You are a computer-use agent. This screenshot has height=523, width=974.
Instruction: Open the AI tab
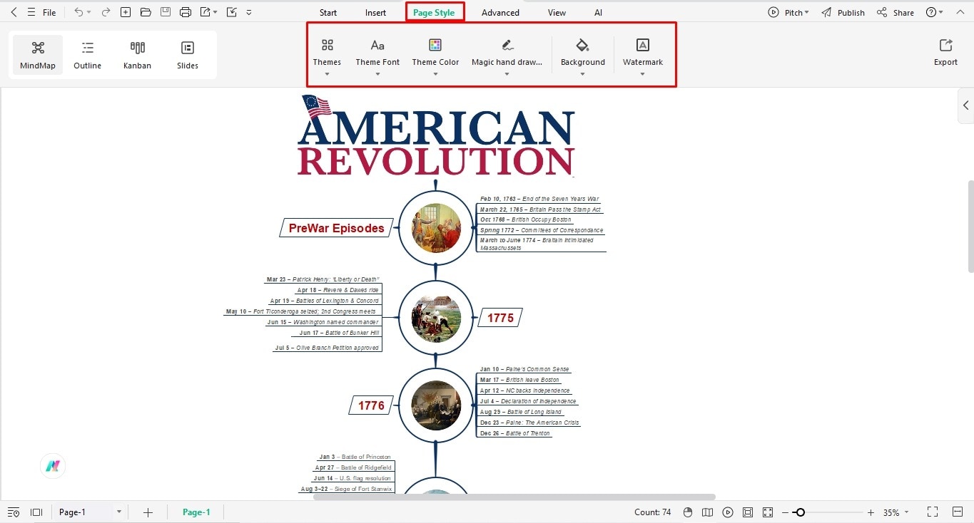598,13
